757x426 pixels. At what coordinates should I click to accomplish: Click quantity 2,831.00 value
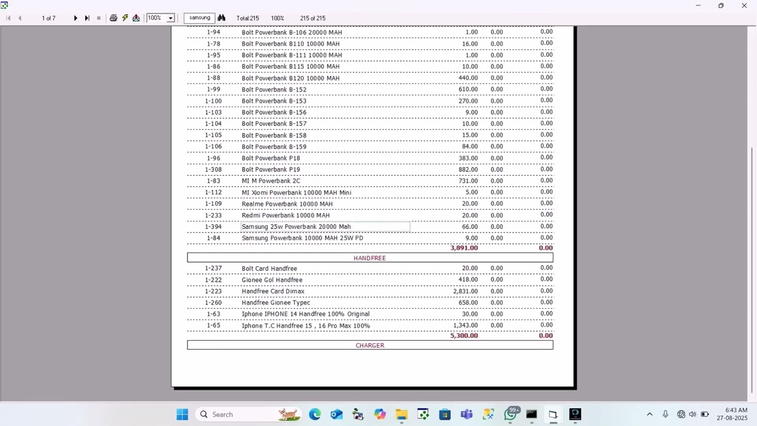click(x=465, y=291)
